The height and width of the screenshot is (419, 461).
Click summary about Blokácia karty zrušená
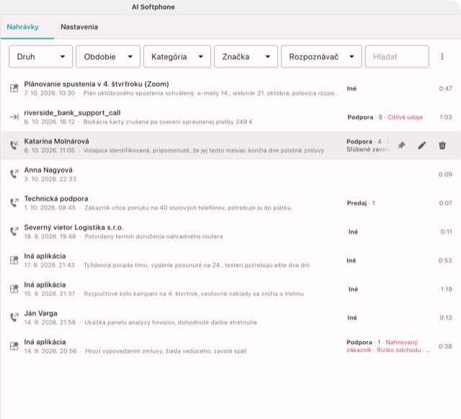coord(168,122)
